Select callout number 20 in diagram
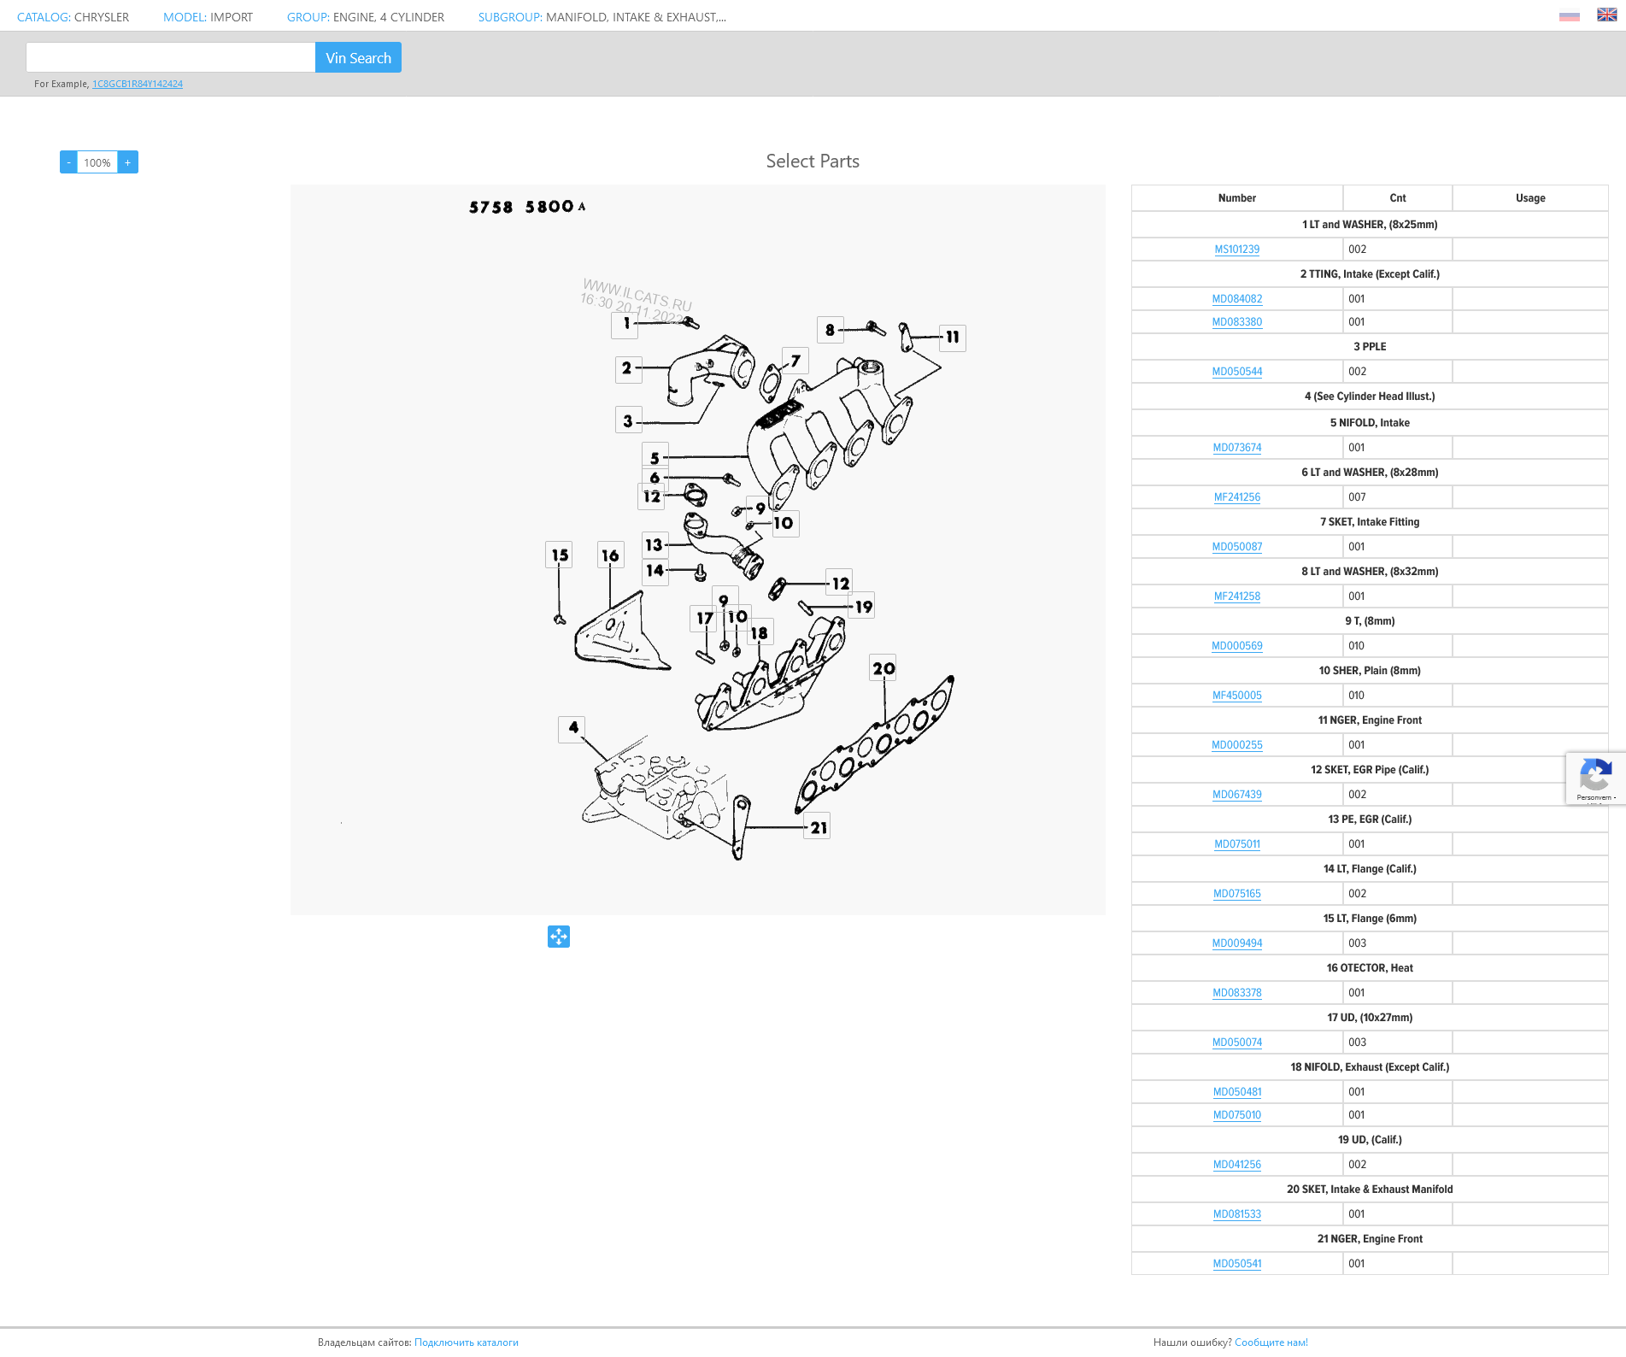 tap(883, 668)
